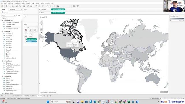Open the Label card in Marks
This screenshot has height=104, width=185.
coord(35,31)
